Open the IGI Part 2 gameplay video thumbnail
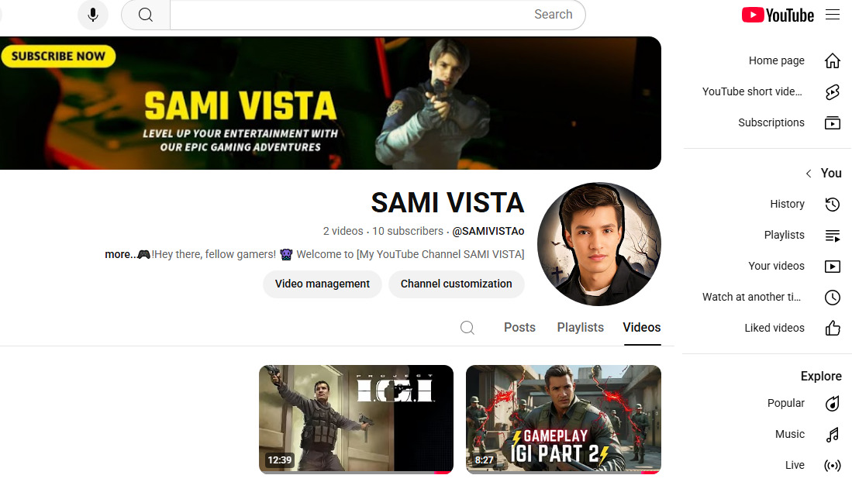852x482 pixels. pyautogui.click(x=564, y=419)
